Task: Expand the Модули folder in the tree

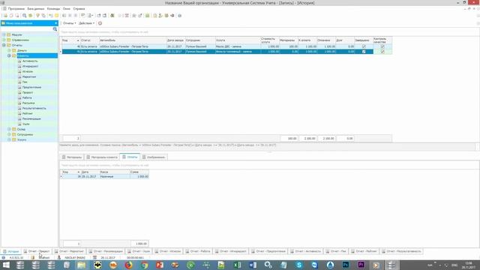Action: click(4, 35)
